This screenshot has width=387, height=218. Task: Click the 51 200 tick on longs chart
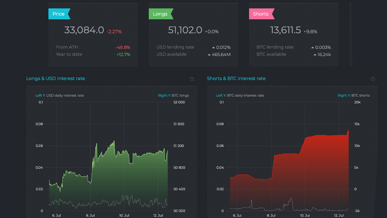tap(179, 146)
